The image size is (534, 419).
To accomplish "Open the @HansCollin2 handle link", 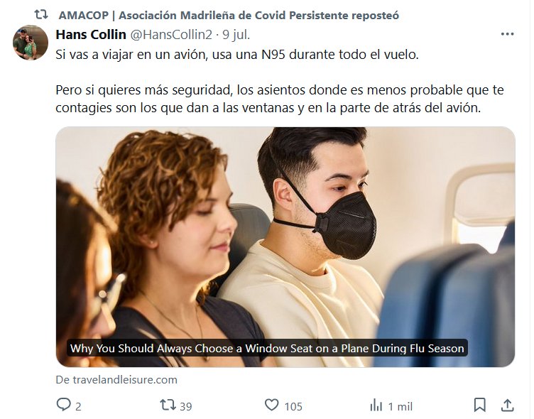I will [171, 34].
